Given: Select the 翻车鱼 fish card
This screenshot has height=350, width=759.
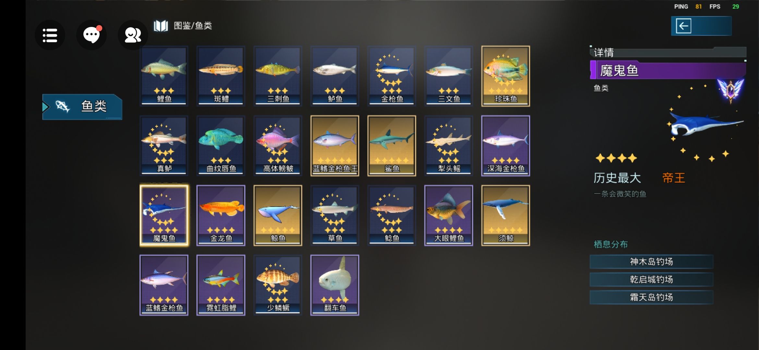Looking at the screenshot, I should (335, 285).
